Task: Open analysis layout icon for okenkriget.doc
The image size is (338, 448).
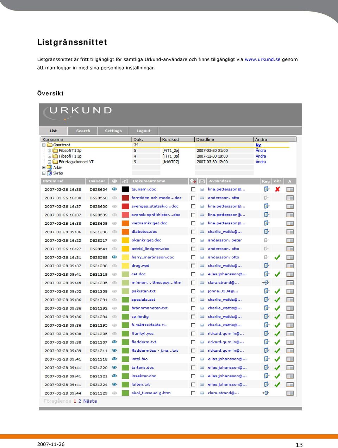Action: pos(290,240)
